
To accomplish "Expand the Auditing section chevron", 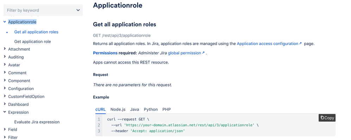I will (5, 57).
